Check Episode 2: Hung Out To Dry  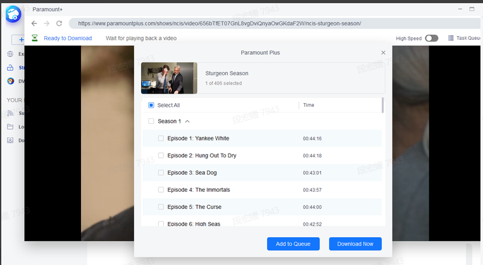[x=161, y=156]
